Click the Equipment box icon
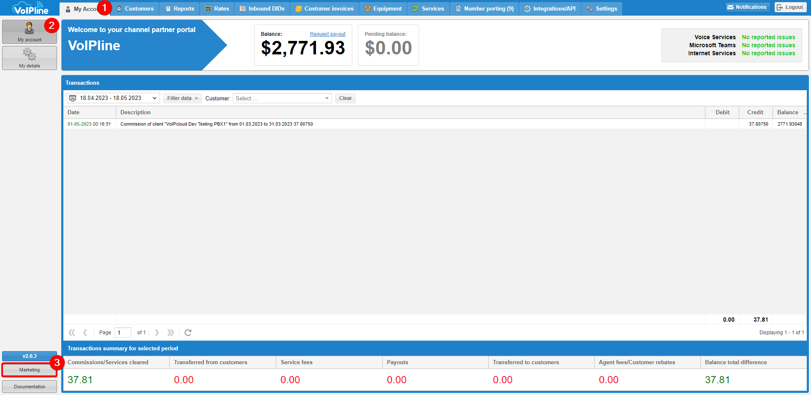Image resolution: width=811 pixels, height=395 pixels. click(367, 8)
